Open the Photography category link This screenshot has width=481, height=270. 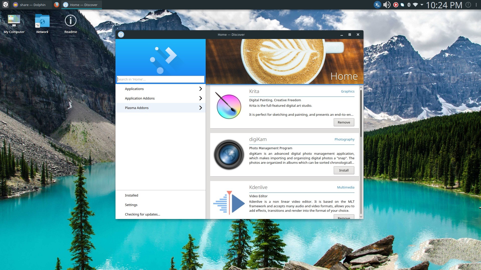pyautogui.click(x=344, y=139)
